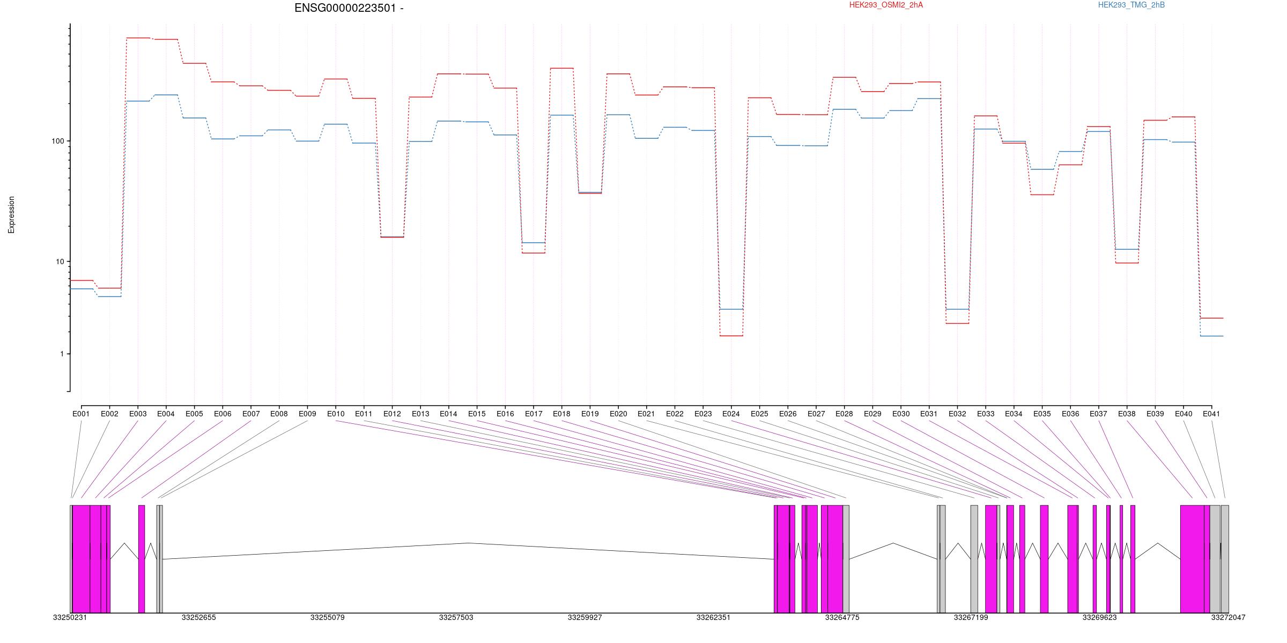The width and height of the screenshot is (1287, 643).
Task: Click exon label E002
Action: [x=109, y=414]
